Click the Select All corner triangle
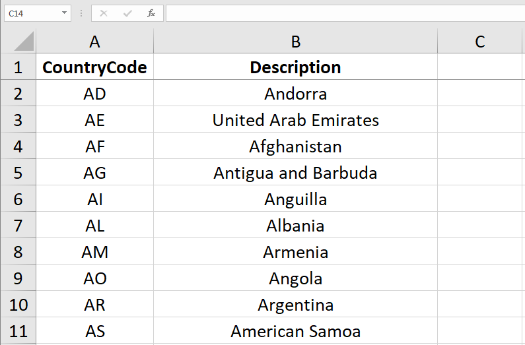This screenshot has height=345, width=525. [x=24, y=42]
